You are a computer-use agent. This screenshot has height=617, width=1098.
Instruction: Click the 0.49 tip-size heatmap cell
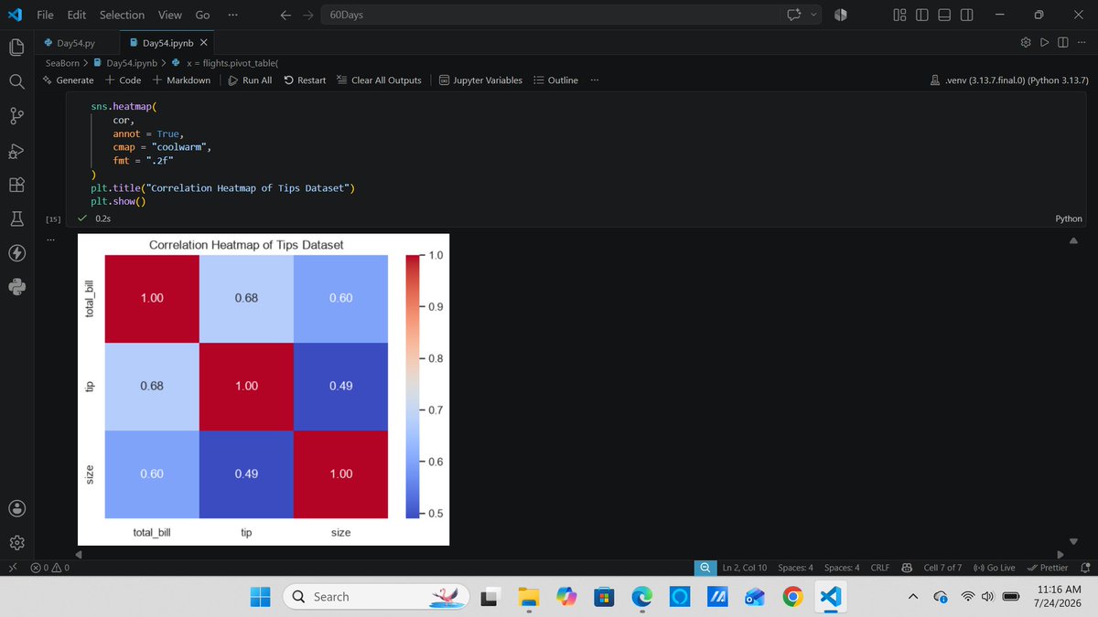[340, 386]
